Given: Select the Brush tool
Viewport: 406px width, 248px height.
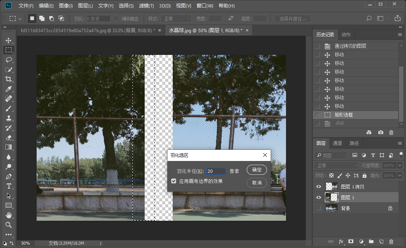Looking at the screenshot, I should point(9,108).
